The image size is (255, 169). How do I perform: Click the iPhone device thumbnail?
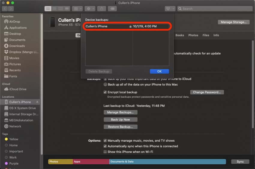[52, 22]
